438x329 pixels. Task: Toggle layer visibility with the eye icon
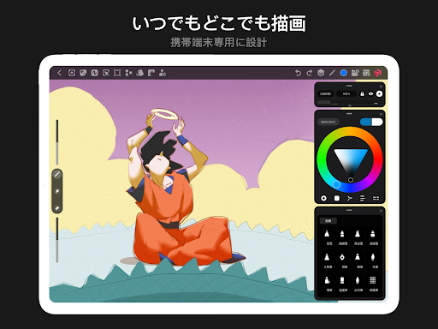point(370,93)
